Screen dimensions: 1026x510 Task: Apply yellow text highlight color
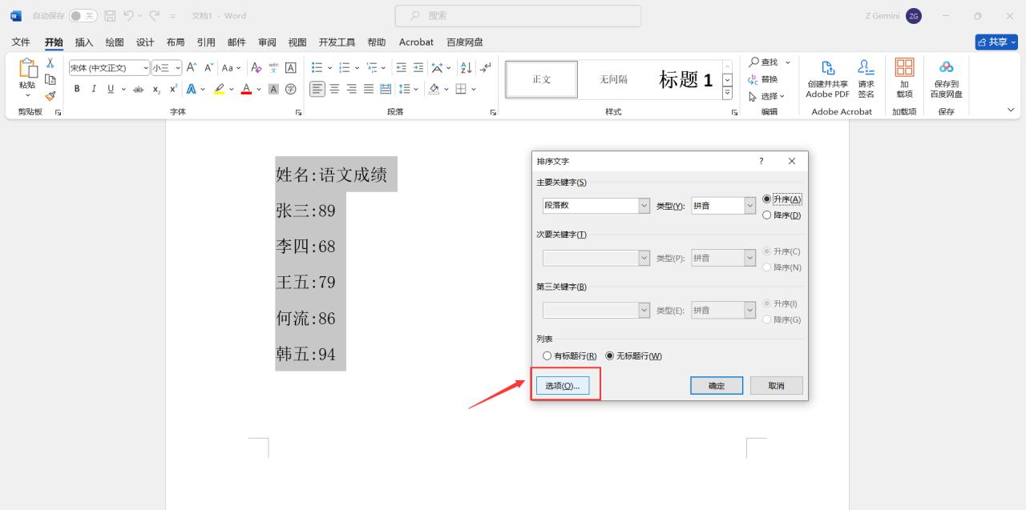coord(219,89)
